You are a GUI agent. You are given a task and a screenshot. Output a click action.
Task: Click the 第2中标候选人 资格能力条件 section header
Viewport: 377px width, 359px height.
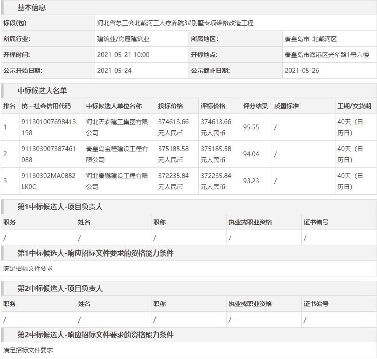95,335
